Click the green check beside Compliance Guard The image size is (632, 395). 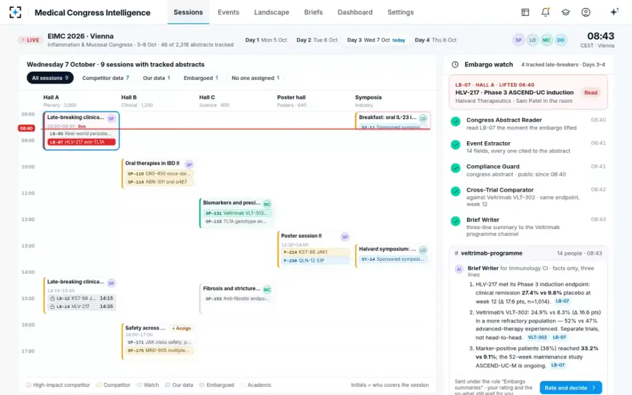click(456, 168)
